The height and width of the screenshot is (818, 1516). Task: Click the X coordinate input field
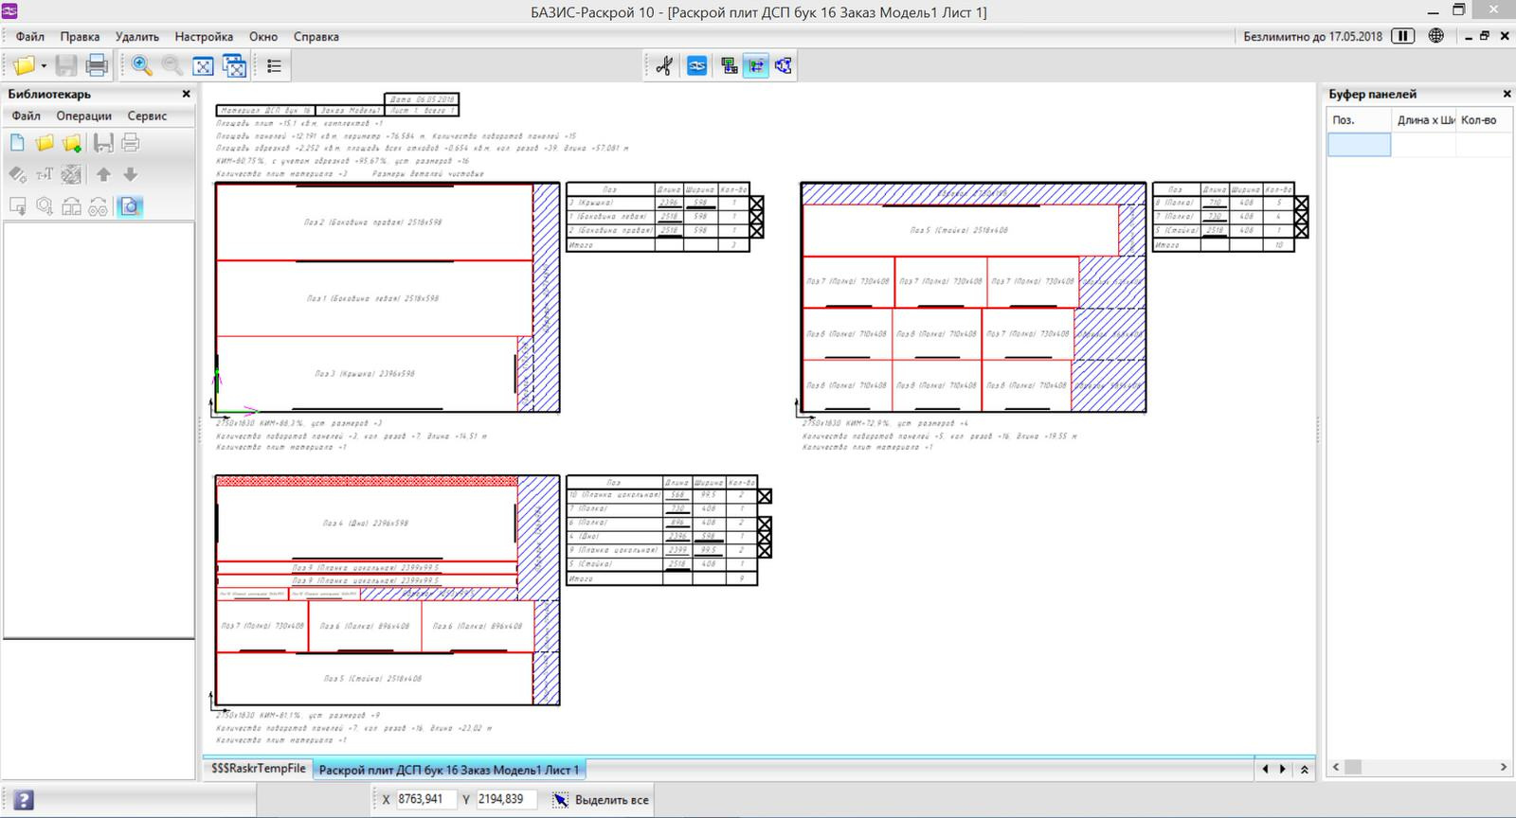click(425, 799)
